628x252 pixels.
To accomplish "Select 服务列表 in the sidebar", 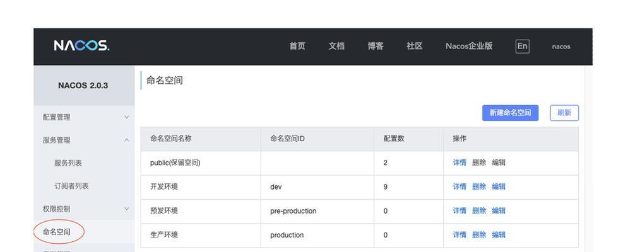I will (68, 163).
